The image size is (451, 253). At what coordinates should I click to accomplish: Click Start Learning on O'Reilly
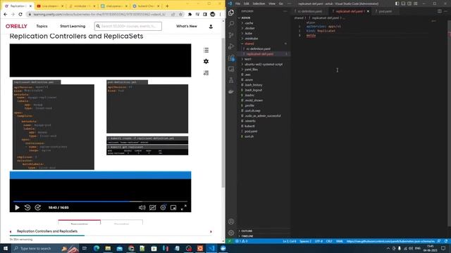click(x=73, y=26)
